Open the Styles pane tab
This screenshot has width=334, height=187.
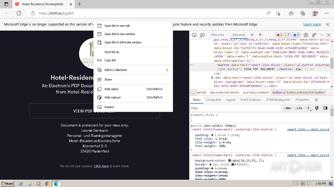coord(197,100)
